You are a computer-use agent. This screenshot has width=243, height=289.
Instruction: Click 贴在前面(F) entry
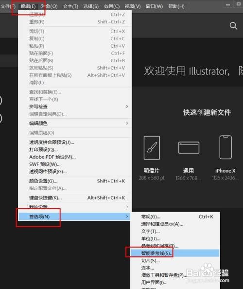pyautogui.click(x=75, y=53)
